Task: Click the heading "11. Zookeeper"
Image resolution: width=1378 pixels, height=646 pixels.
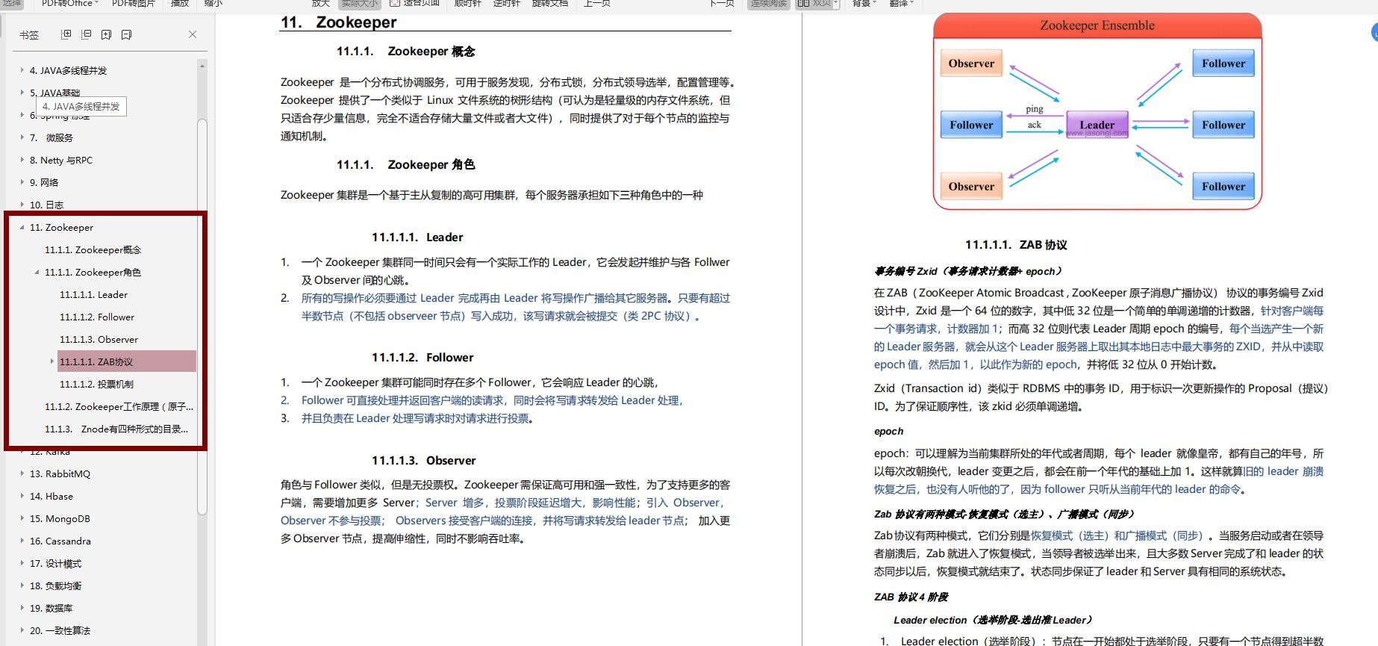Action: point(338,22)
